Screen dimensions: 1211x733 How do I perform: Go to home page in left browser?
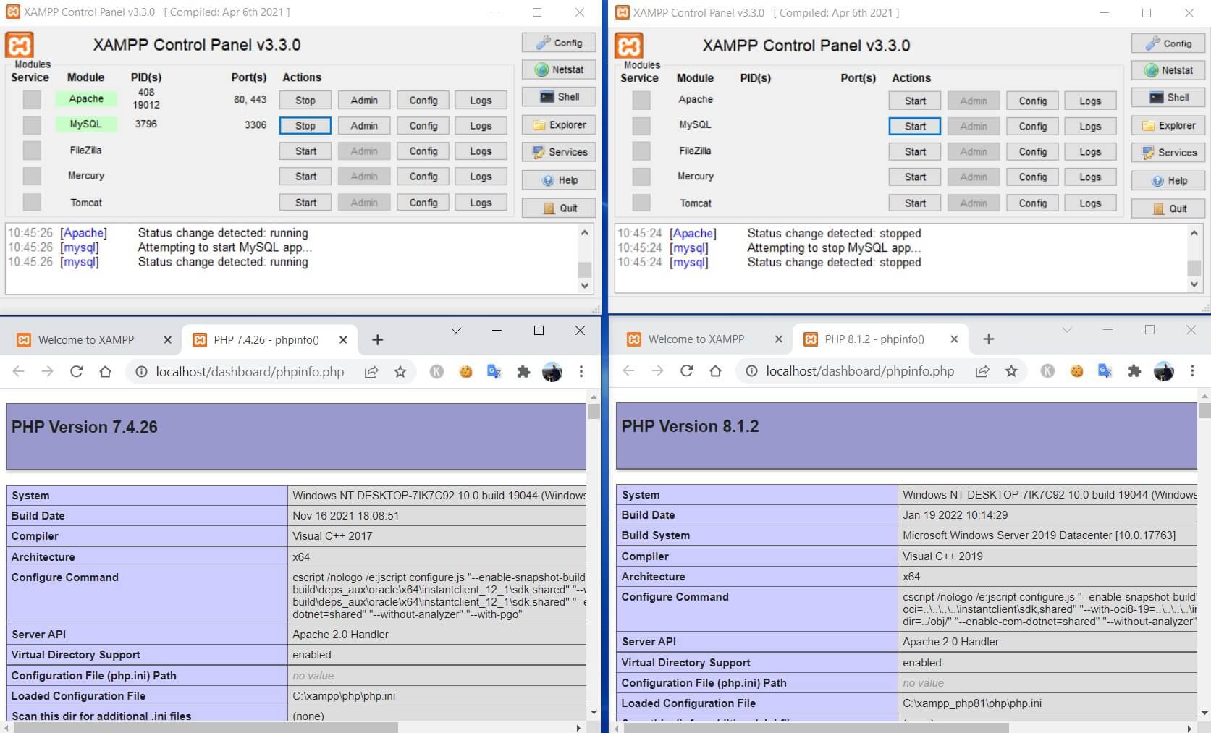pos(105,371)
